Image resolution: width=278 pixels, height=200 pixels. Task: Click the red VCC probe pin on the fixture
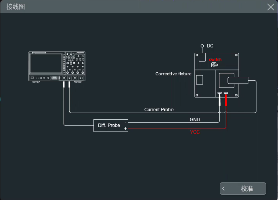click(x=226, y=99)
